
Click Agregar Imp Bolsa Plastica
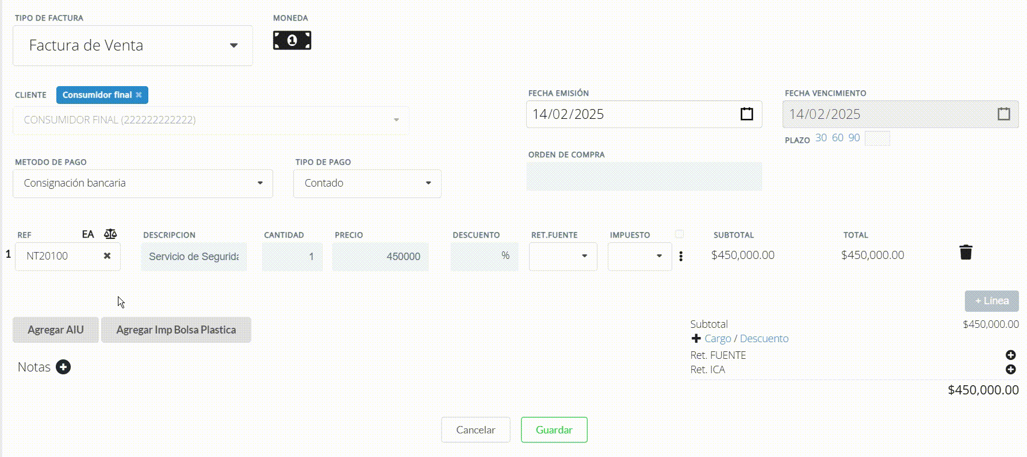click(176, 330)
